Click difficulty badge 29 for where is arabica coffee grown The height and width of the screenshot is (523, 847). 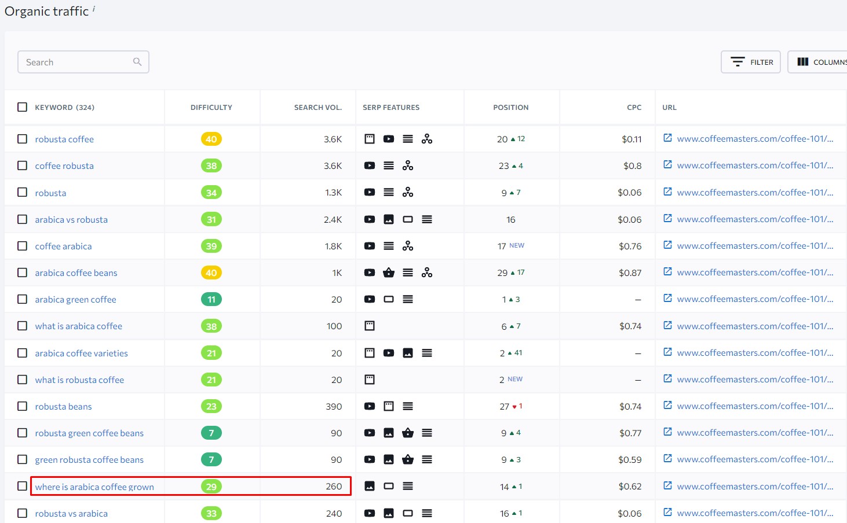[211, 487]
